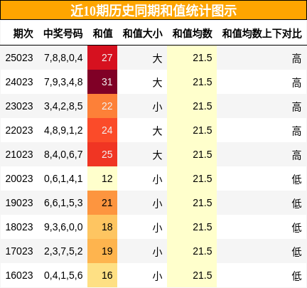The height and width of the screenshot is (288, 307).
Task: Click '低' in the 19023 row
Action: [296, 203]
